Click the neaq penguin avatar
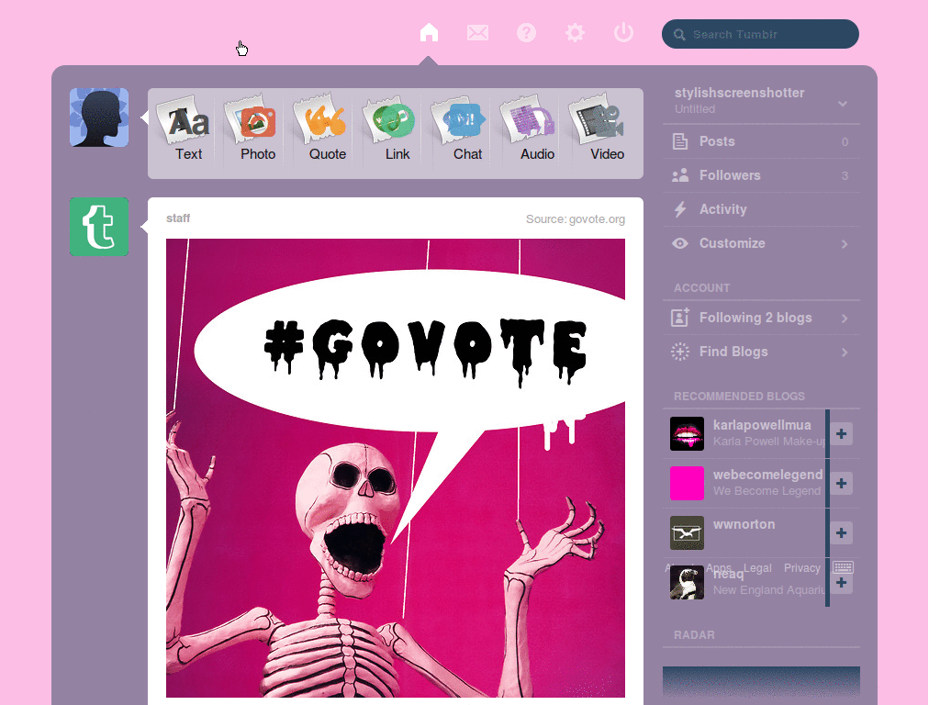 coord(687,583)
